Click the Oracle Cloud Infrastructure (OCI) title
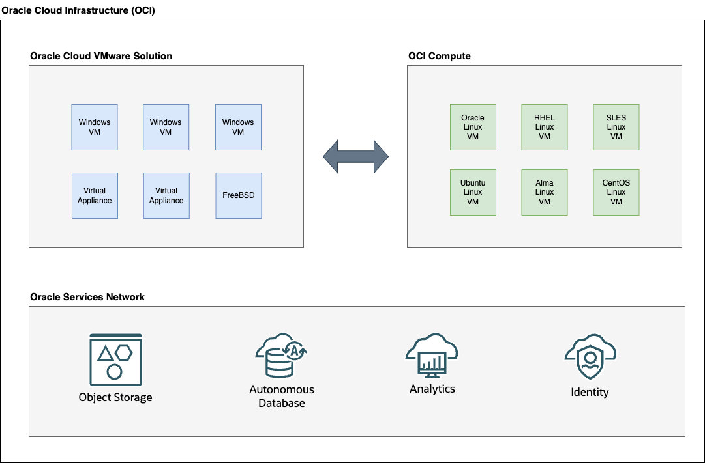 pyautogui.click(x=79, y=10)
